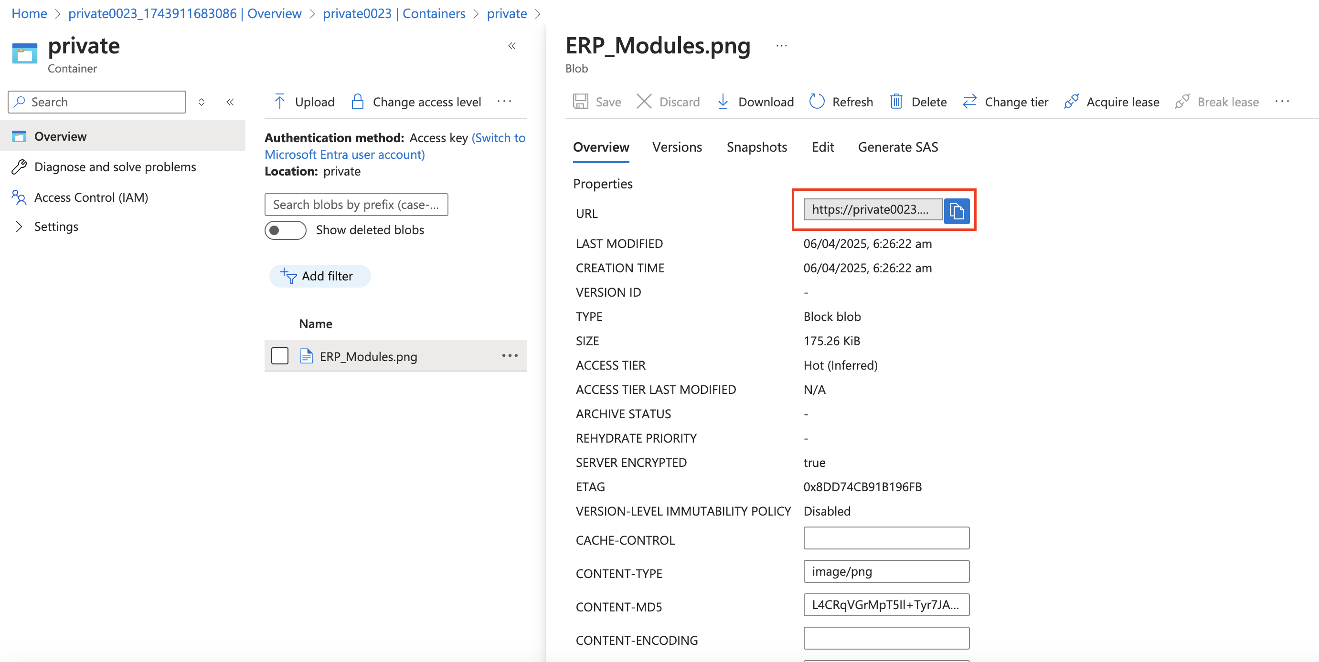
Task: Open row context menu for ERP_Modules.png
Action: pos(510,356)
